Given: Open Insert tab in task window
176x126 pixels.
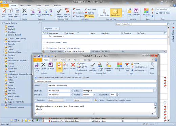Looking at the screenshot, I should 54,60.
